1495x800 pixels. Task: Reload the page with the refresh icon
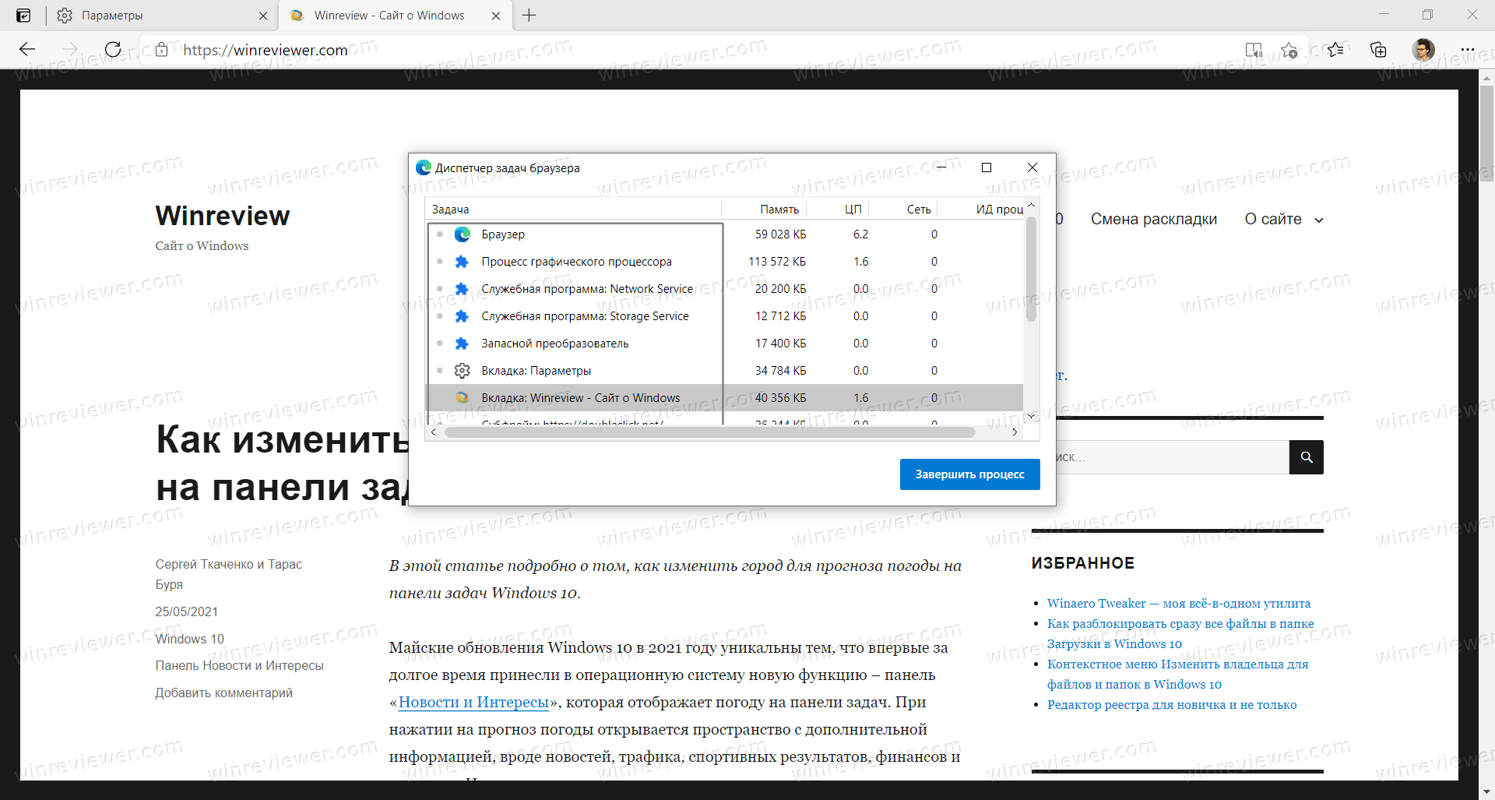113,50
